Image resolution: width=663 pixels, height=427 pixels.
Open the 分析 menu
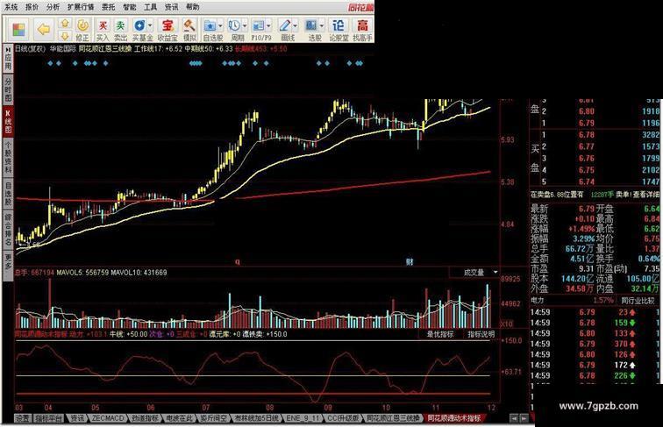click(53, 7)
